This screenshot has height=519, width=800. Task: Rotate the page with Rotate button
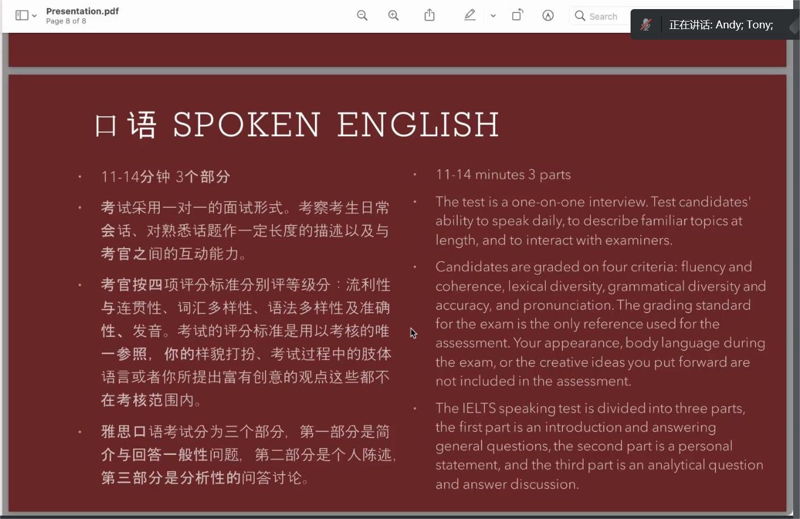(x=517, y=15)
